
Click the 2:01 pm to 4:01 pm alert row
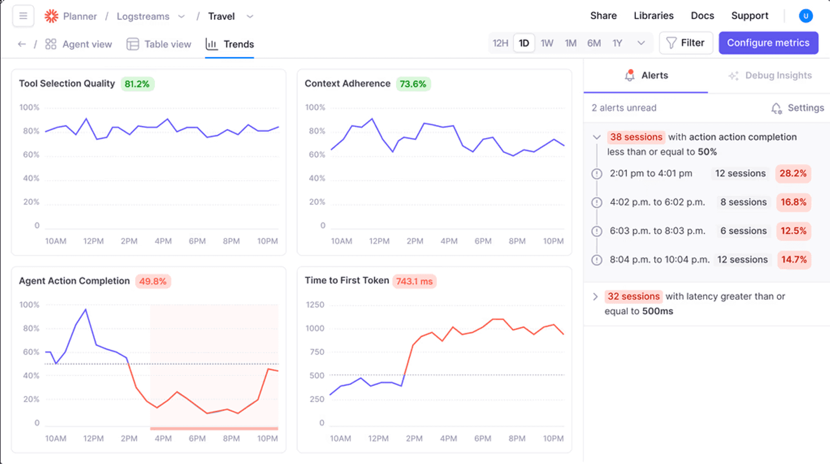point(702,174)
